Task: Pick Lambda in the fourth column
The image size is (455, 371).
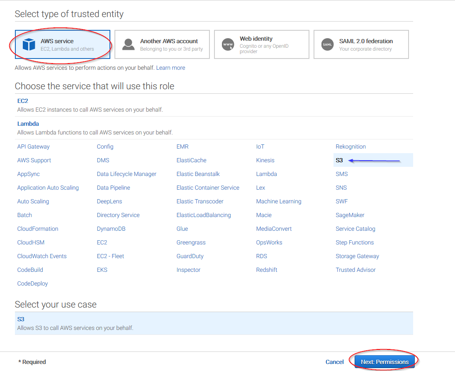Action: tap(266, 174)
